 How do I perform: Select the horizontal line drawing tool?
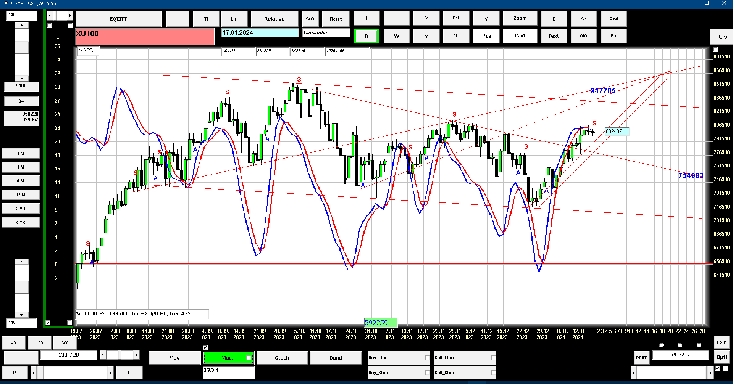click(x=397, y=18)
